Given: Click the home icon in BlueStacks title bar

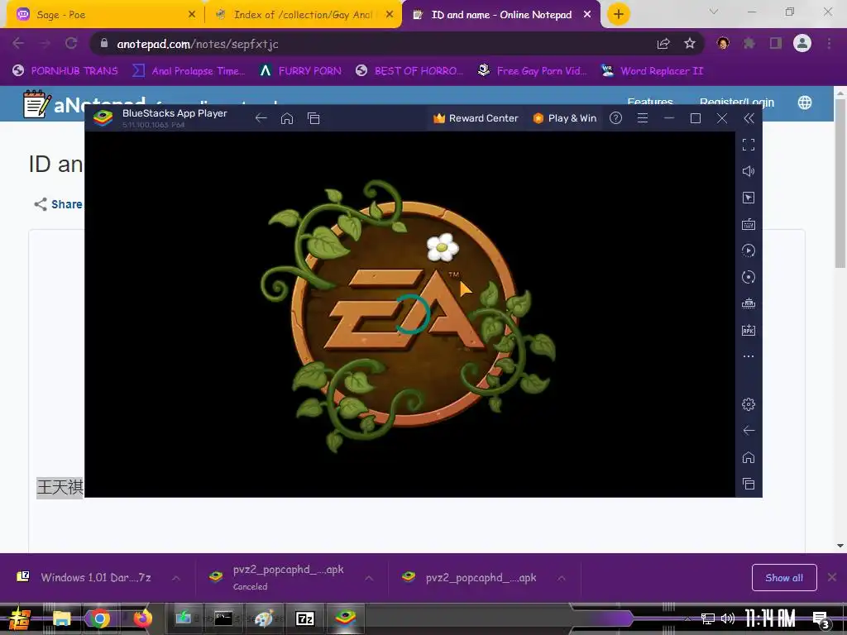Looking at the screenshot, I should click(x=287, y=118).
